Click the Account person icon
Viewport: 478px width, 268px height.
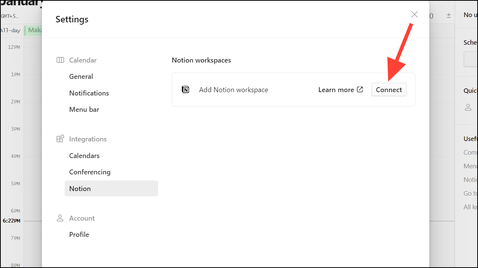click(60, 218)
